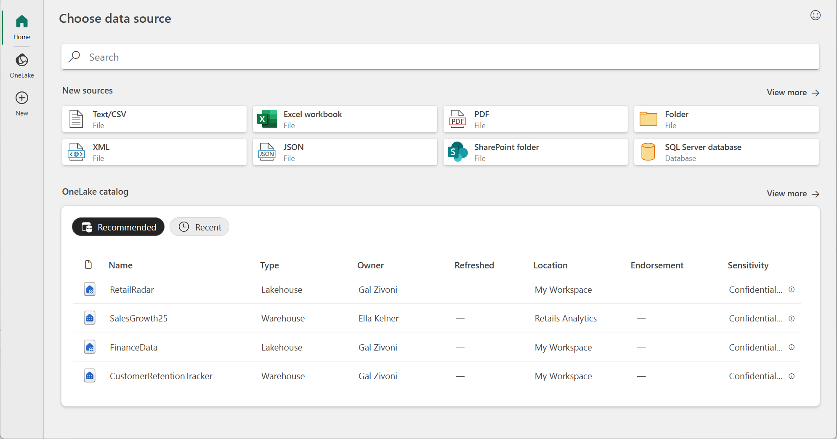
Task: Sort by the Sensitivity column header
Action: 748,265
